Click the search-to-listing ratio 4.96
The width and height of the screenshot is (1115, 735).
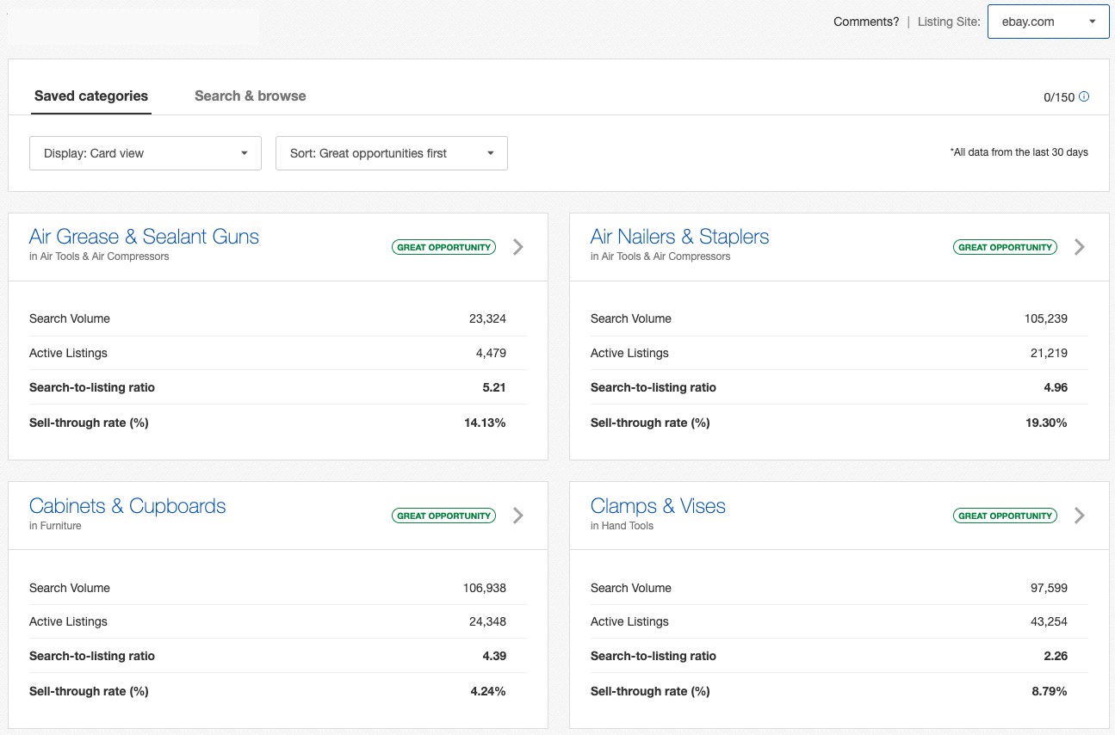1056,387
